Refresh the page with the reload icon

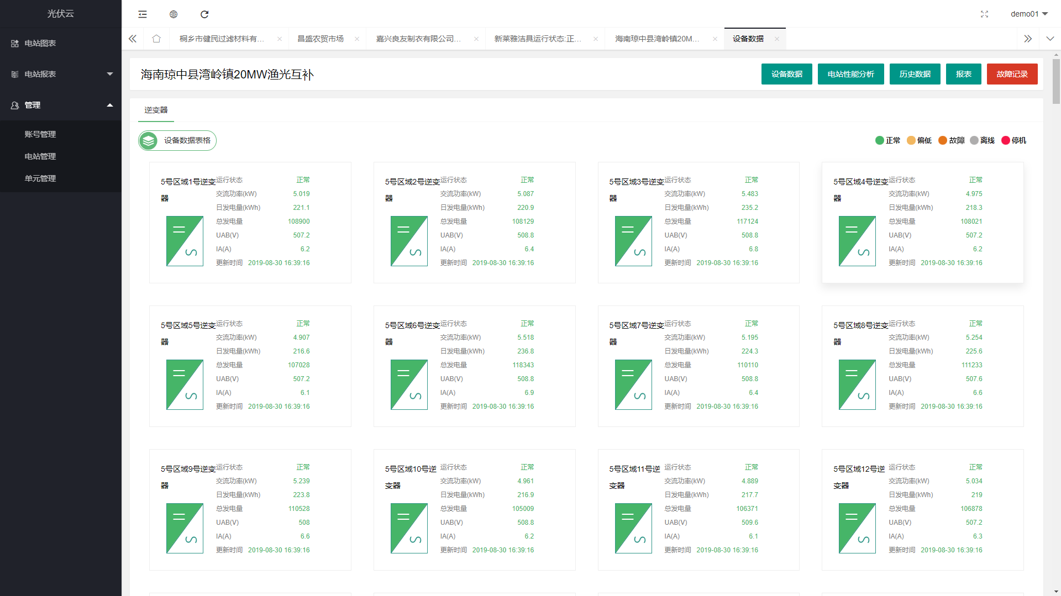[204, 14]
